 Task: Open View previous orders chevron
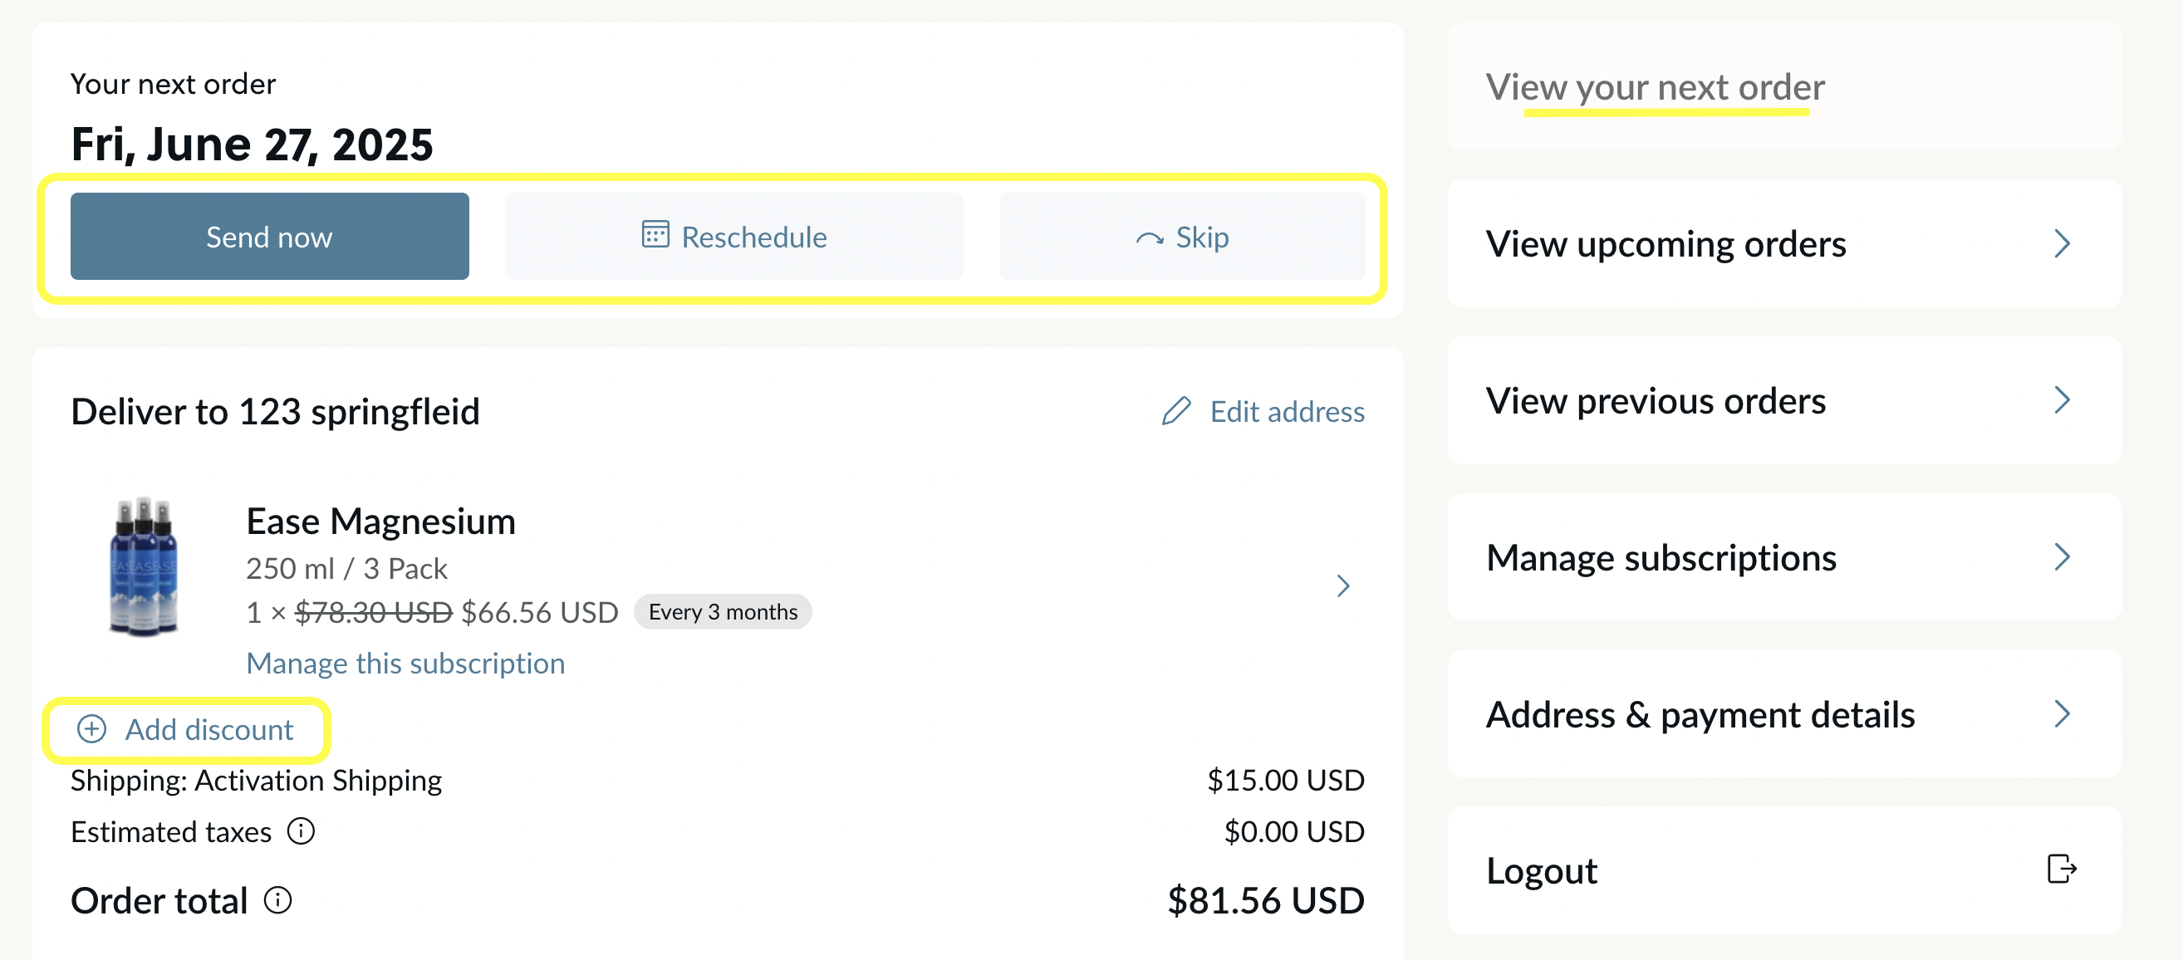[2062, 400]
